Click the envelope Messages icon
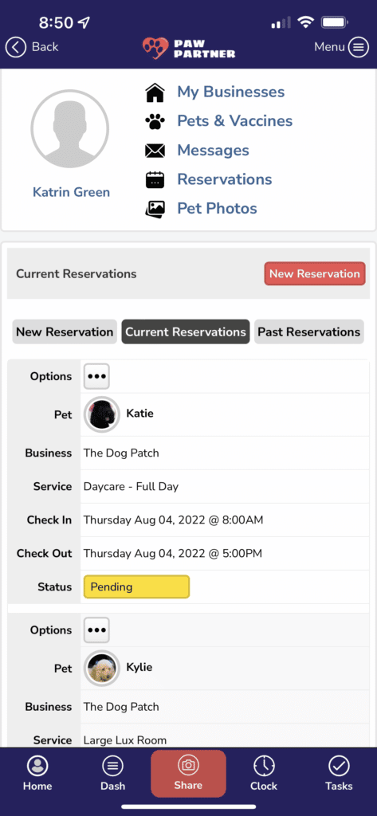 click(155, 151)
